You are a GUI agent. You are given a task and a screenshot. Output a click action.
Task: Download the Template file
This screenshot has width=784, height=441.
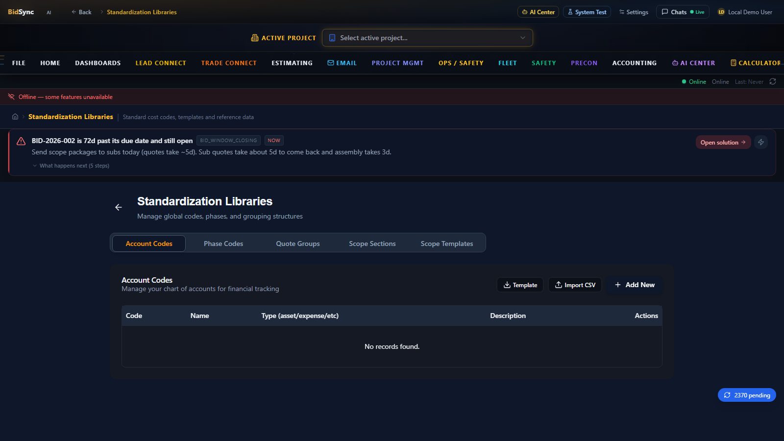coord(520,285)
